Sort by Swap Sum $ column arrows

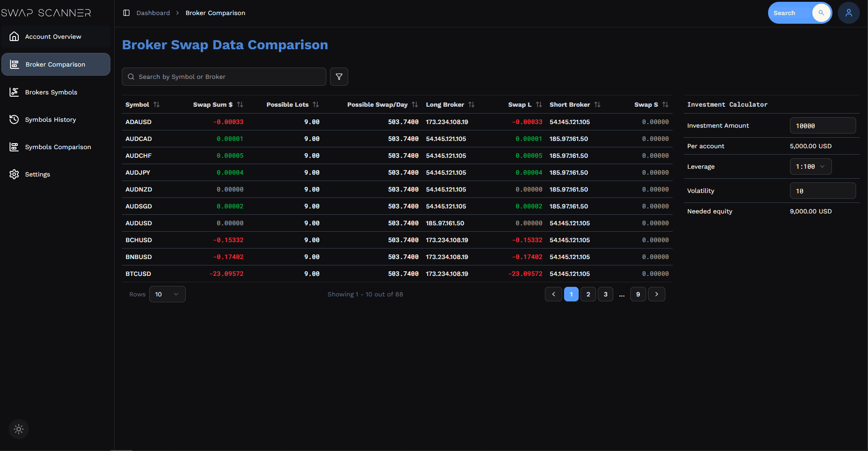click(240, 104)
